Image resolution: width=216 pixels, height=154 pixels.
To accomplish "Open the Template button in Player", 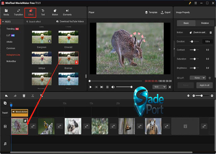I will (x=151, y=12).
